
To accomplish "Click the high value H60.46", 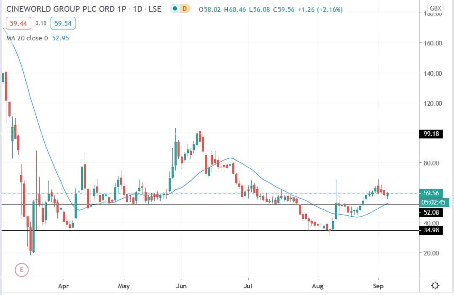I will [x=235, y=10].
